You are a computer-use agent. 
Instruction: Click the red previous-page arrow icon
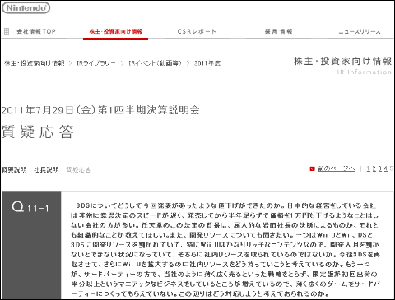click(x=312, y=168)
